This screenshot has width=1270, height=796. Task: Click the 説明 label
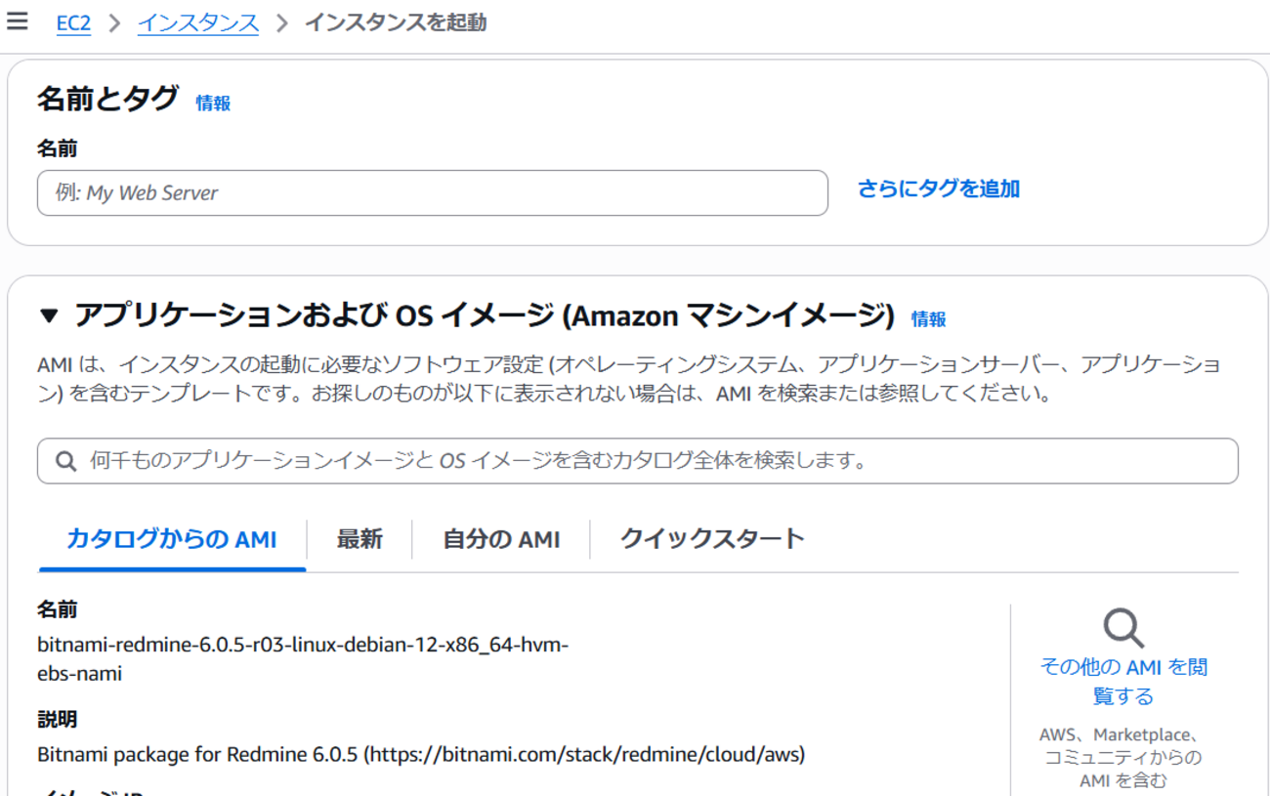click(x=57, y=720)
